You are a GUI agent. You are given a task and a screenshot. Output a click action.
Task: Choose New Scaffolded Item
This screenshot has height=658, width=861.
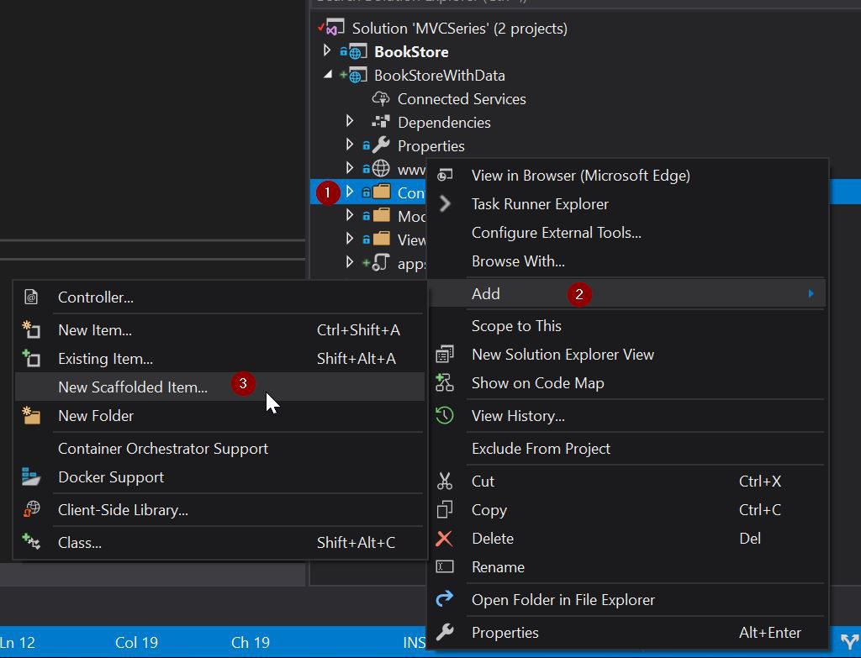(x=133, y=387)
